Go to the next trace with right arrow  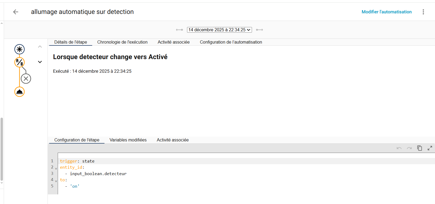pos(259,30)
